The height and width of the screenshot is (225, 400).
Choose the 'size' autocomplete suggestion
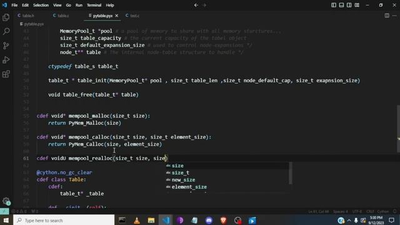227,166
